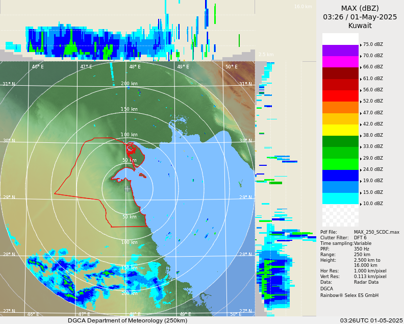Click the '24.0 dBZ' legend label
This screenshot has width=404, height=324.
coord(373,169)
